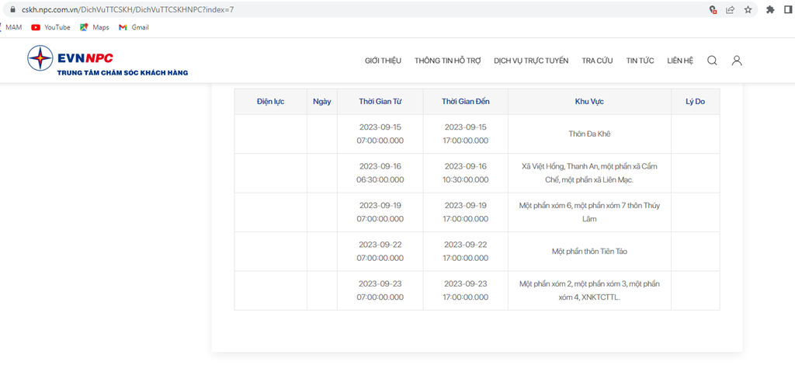795x372 pixels.
Task: Toggle the browser side panel icon
Action: point(787,9)
